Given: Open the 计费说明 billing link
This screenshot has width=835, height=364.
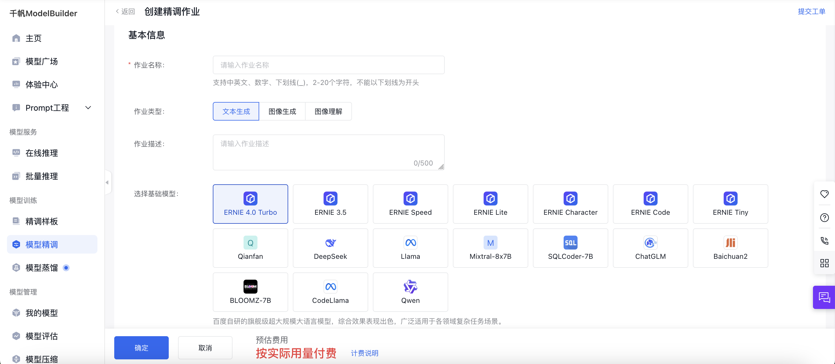Looking at the screenshot, I should (x=364, y=353).
